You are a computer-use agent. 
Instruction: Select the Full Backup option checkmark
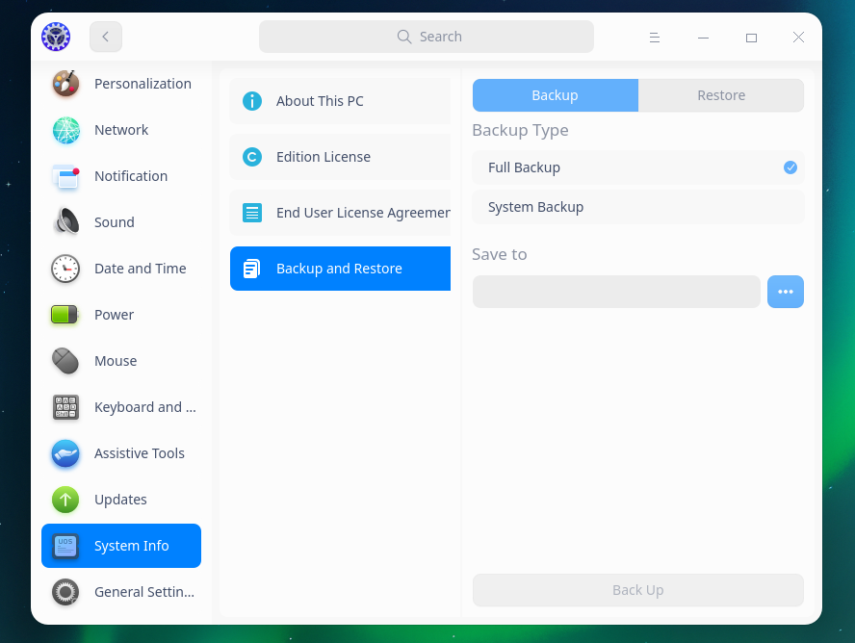(790, 167)
